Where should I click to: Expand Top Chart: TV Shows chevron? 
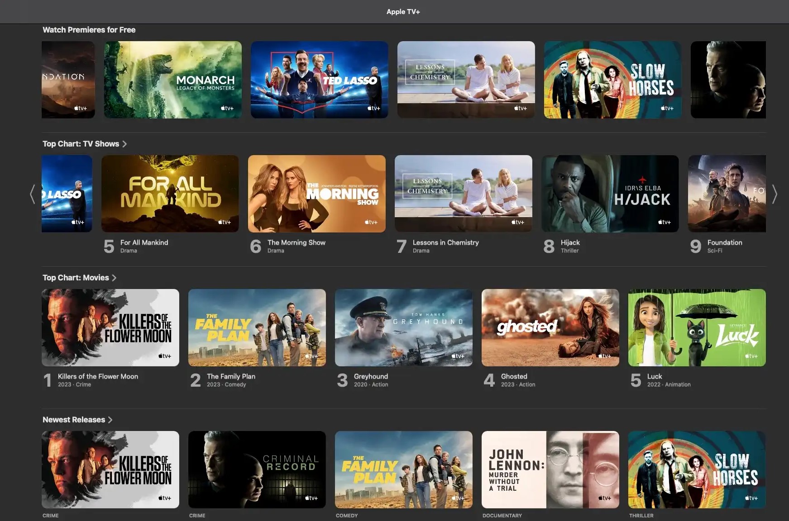coord(124,144)
